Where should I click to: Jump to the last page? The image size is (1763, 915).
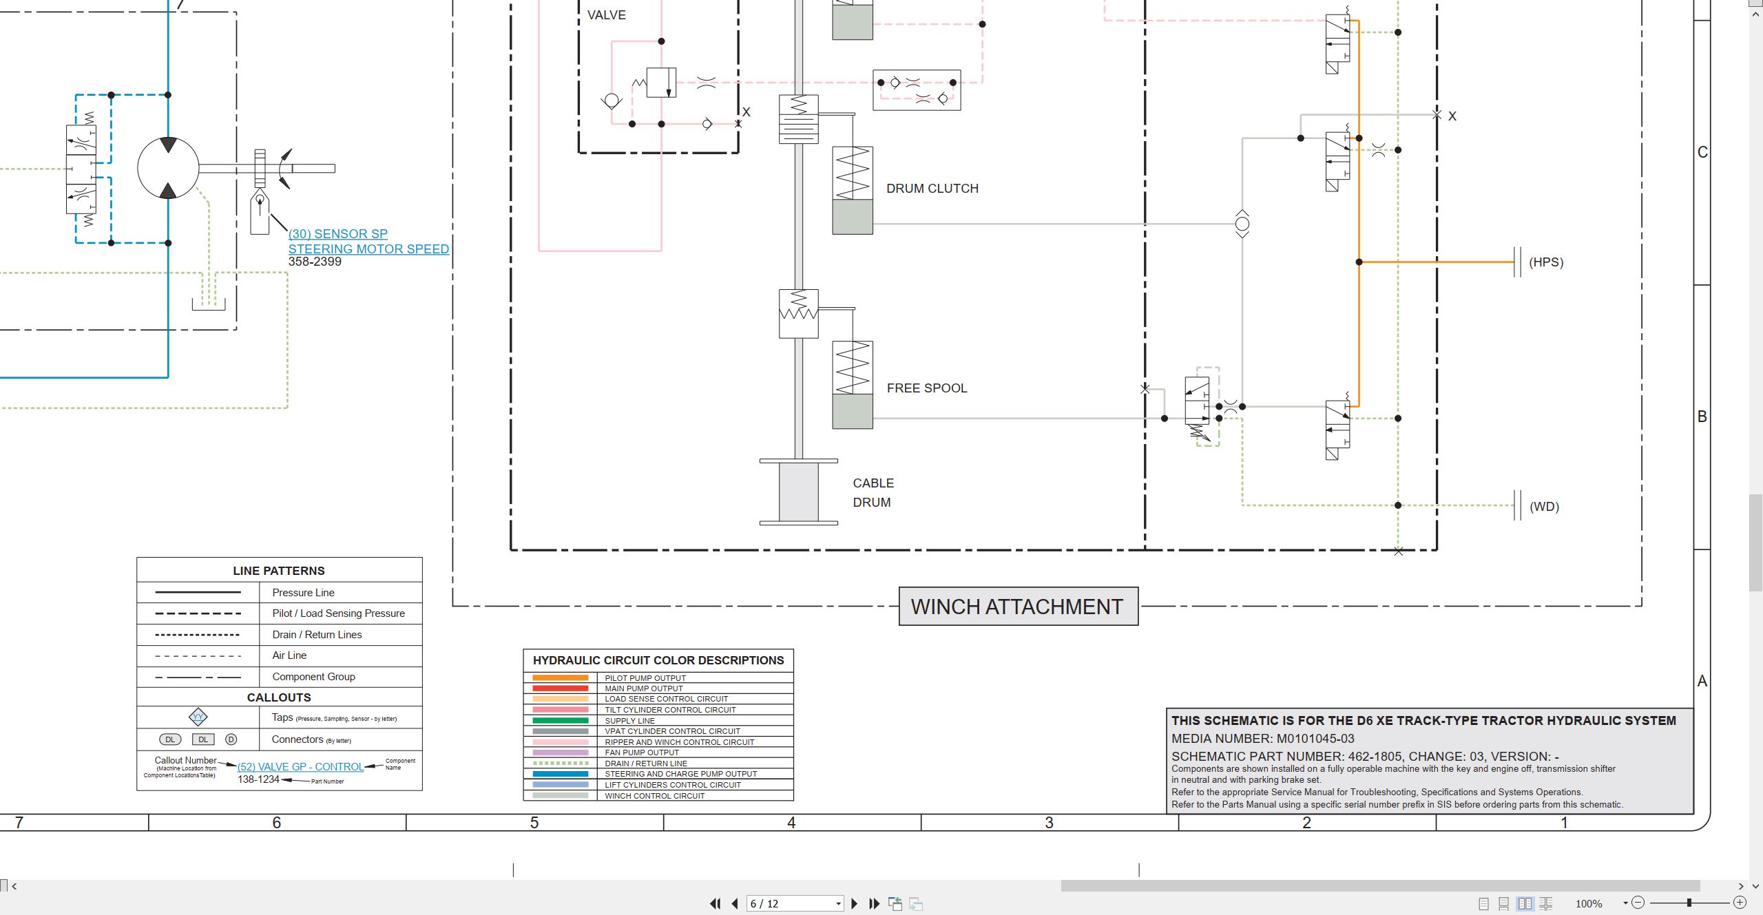(x=874, y=903)
